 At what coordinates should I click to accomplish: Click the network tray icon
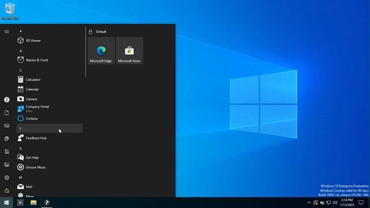328,203
